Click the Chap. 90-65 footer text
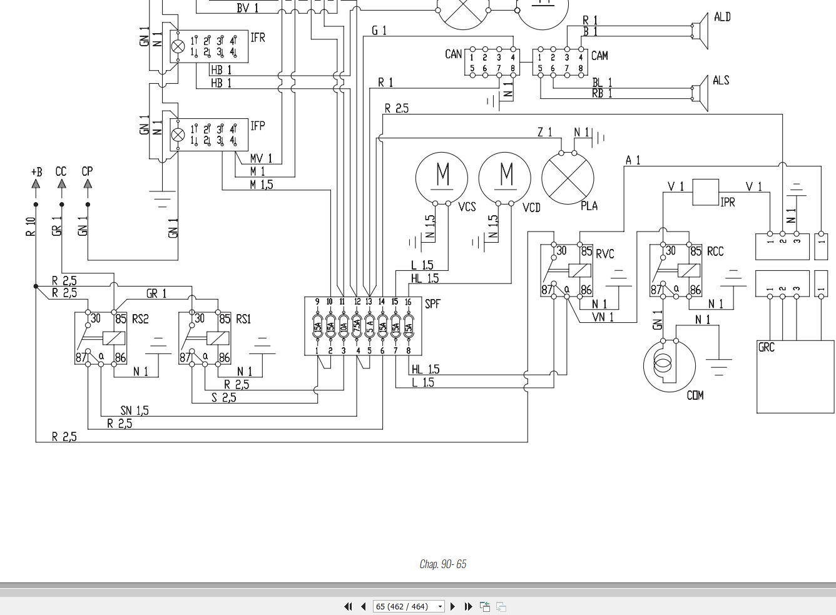 pos(443,564)
